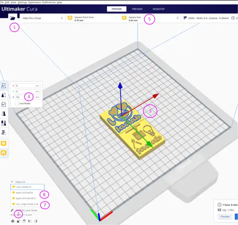
Task: Switch to the PREVIEW tab
Action: coord(137,9)
